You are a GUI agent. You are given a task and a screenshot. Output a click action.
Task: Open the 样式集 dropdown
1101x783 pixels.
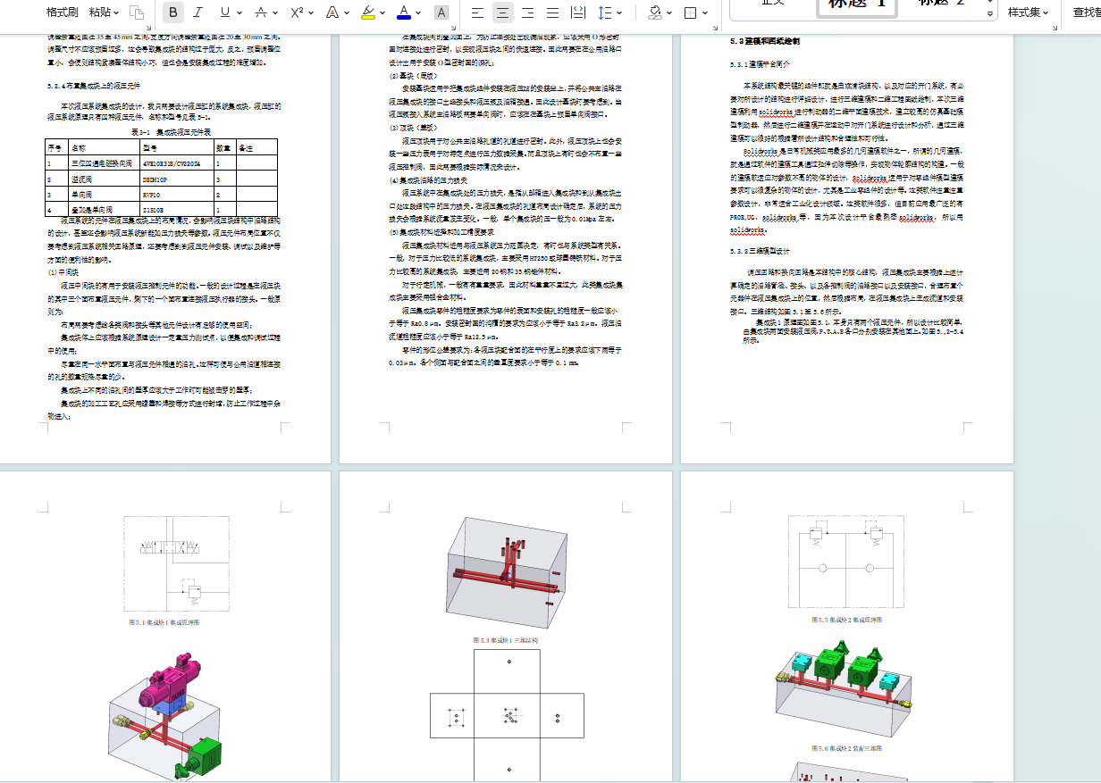[1028, 12]
